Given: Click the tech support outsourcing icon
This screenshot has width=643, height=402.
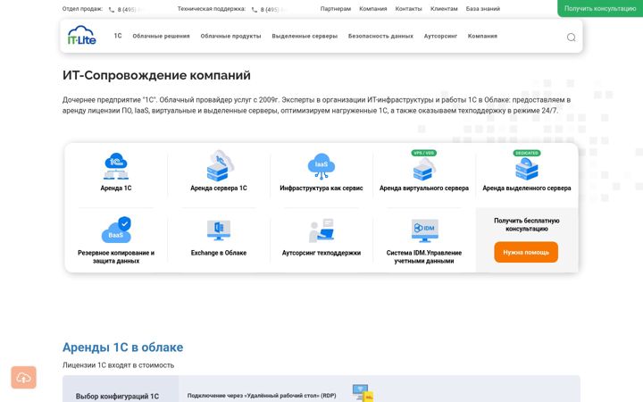Looking at the screenshot, I should (x=321, y=230).
